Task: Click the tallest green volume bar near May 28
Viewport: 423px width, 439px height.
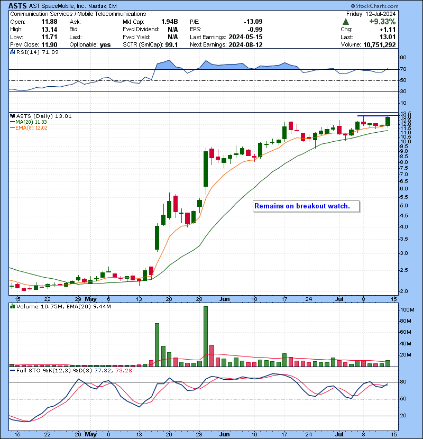Action: 206,336
